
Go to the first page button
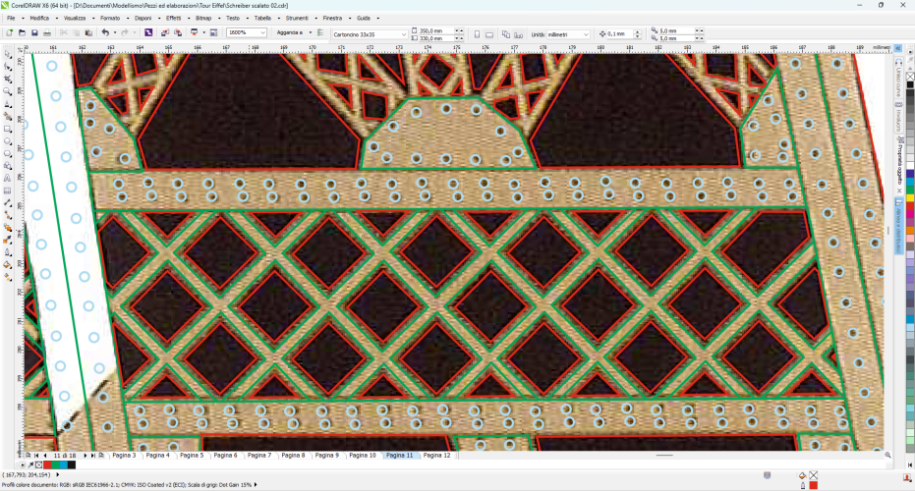click(x=36, y=455)
